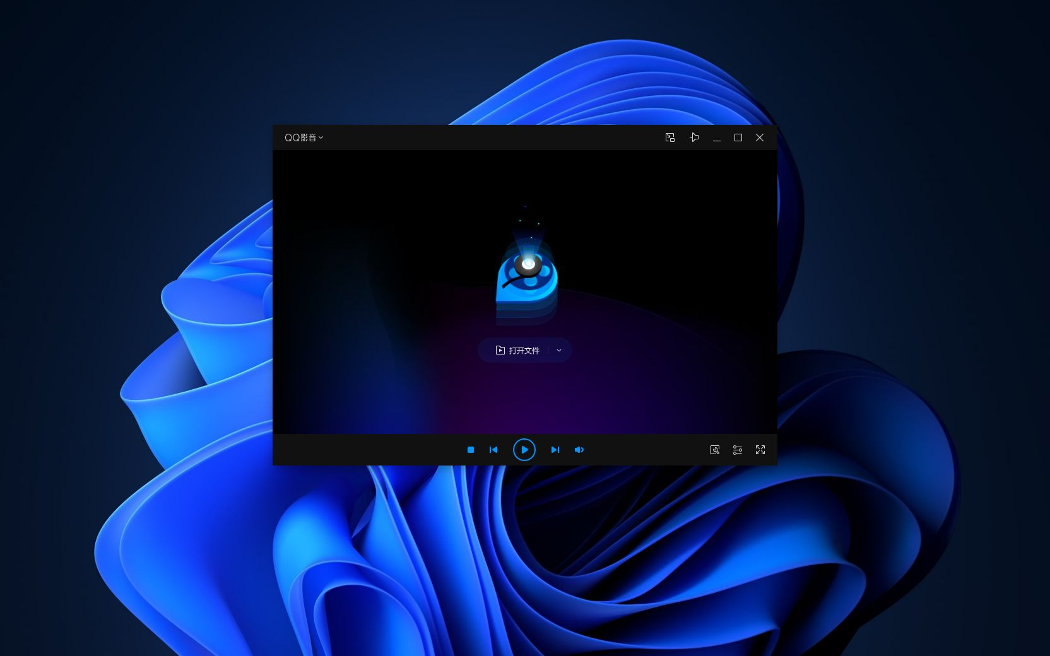
Task: Open playback settings sliders icon
Action: point(738,450)
